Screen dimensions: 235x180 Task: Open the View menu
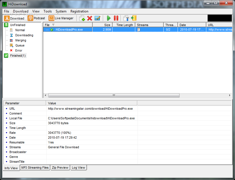point(36,11)
